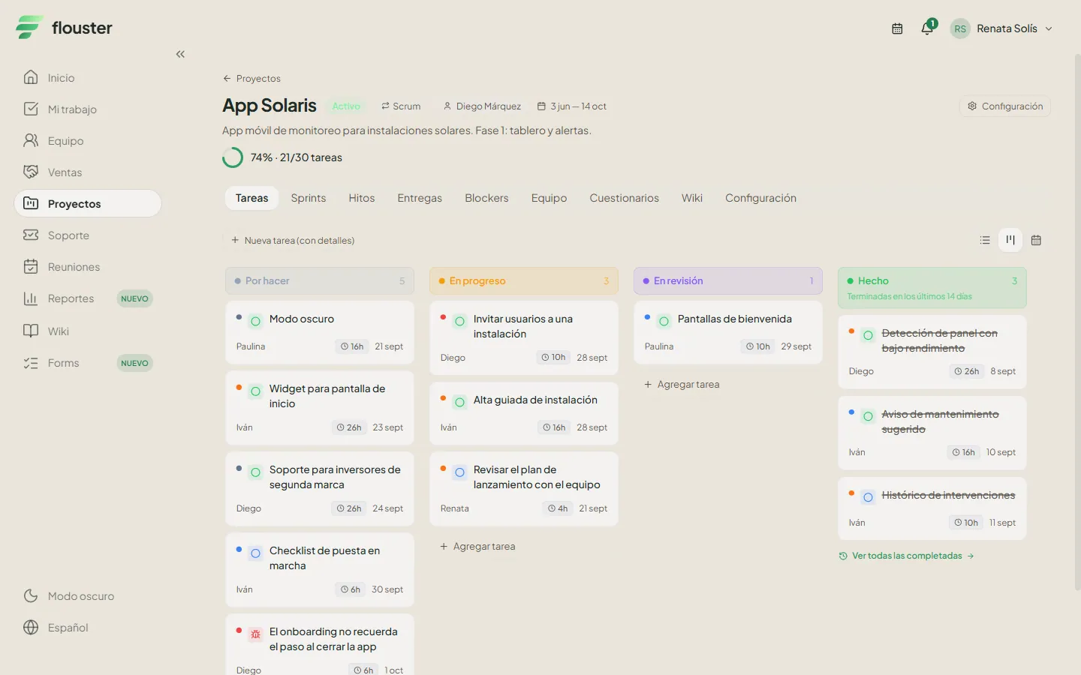The height and width of the screenshot is (675, 1081).
Task: Open Soporte section
Action: (88, 235)
